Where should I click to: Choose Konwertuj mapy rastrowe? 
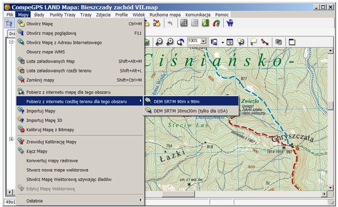coord(80,160)
